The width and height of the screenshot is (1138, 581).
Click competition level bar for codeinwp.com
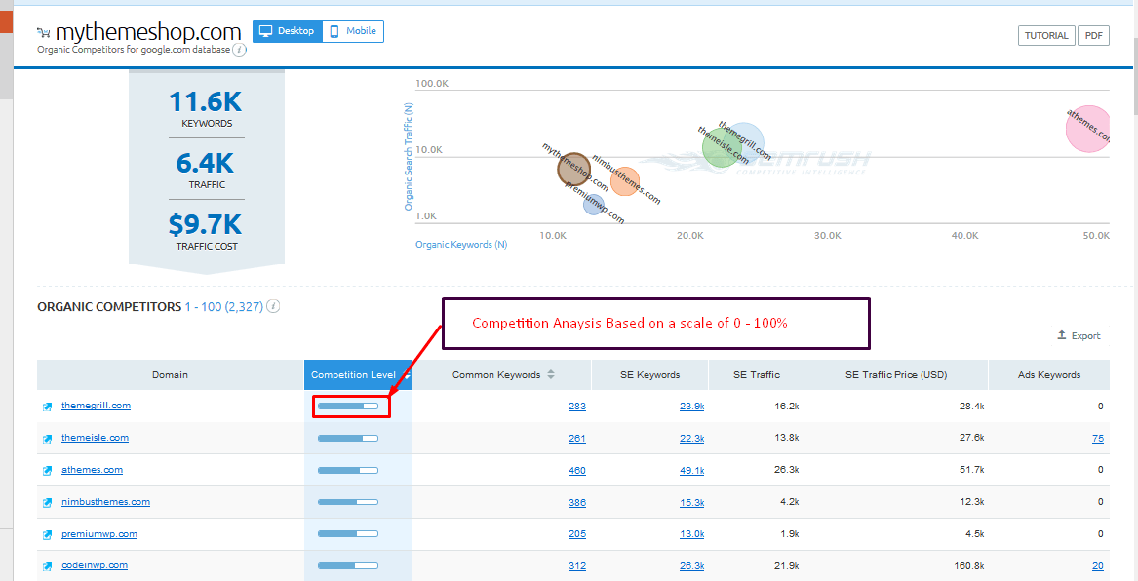(x=348, y=565)
